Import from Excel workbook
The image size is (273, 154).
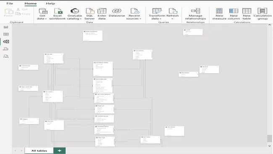click(x=58, y=14)
